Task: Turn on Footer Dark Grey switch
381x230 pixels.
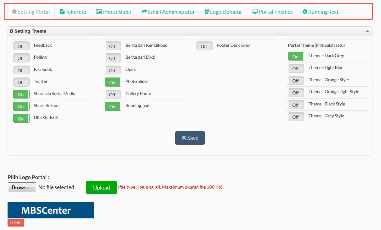Action: tap(205, 46)
